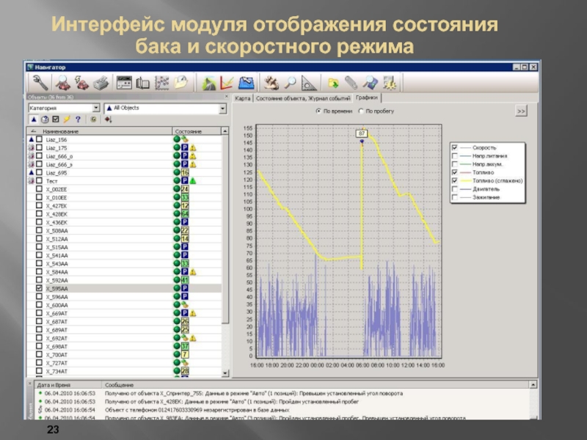The width and height of the screenshot is (587, 440).
Task: Open the book icon in toolbar
Action: click(143, 83)
